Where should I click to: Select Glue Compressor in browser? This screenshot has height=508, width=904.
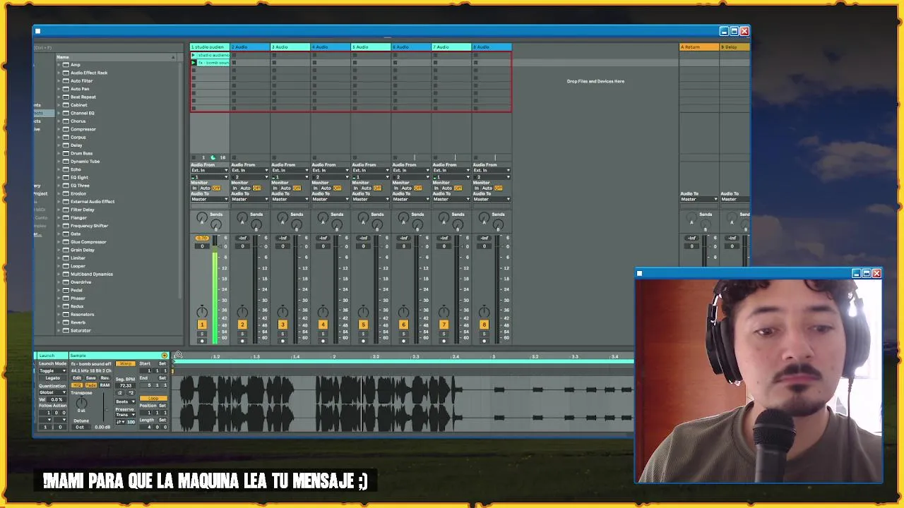[x=88, y=242]
